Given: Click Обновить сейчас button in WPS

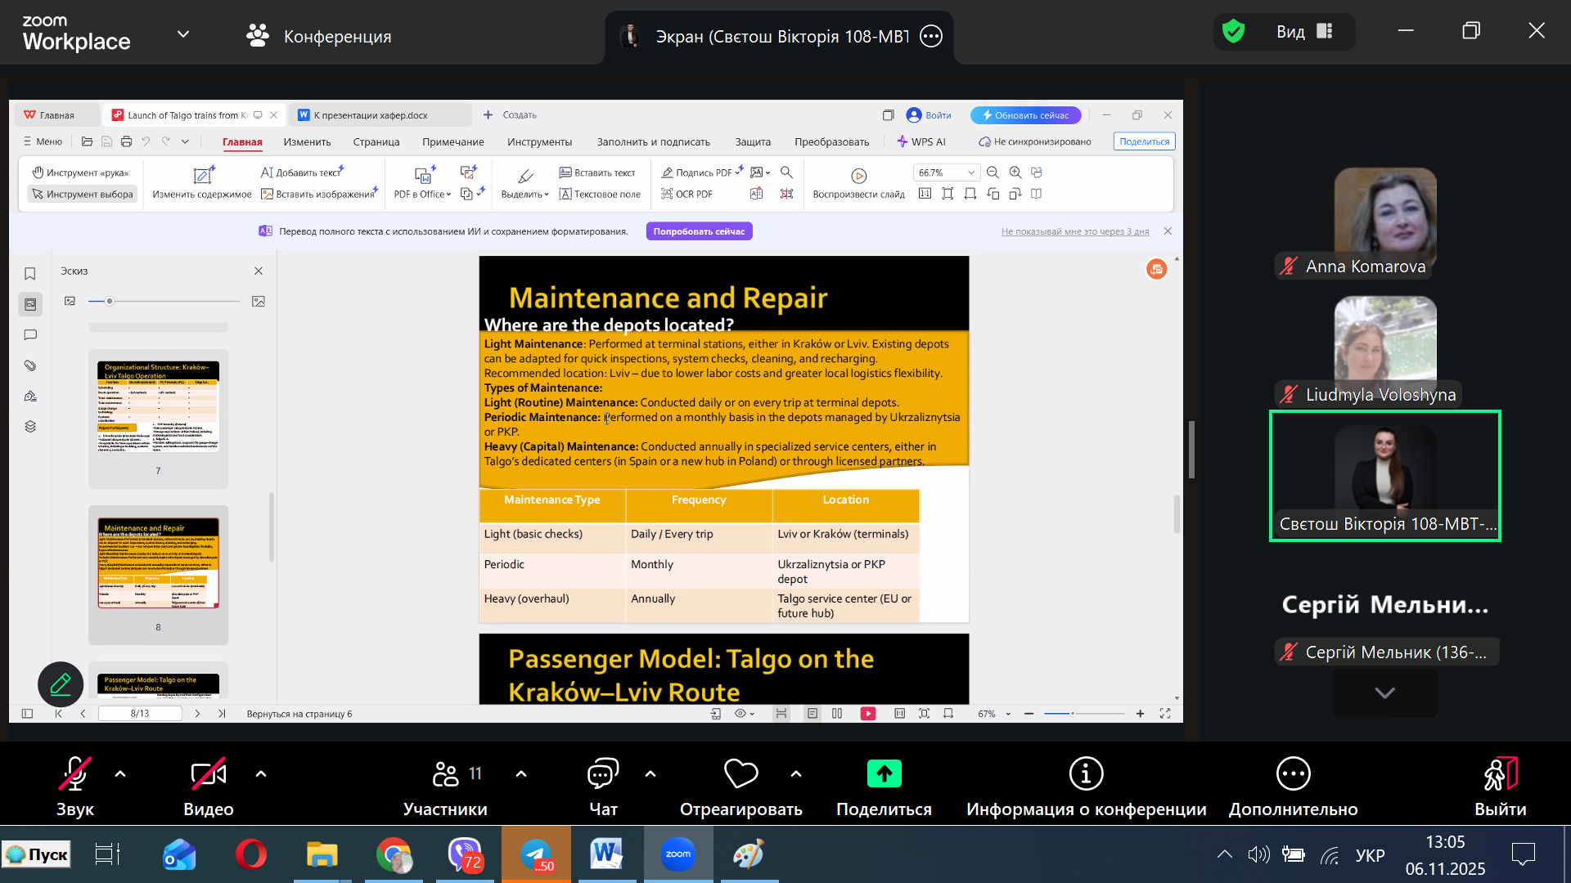Looking at the screenshot, I should pyautogui.click(x=1025, y=115).
